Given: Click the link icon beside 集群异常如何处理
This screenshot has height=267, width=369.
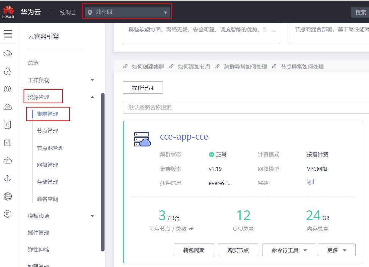Looking at the screenshot, I should coord(217,66).
